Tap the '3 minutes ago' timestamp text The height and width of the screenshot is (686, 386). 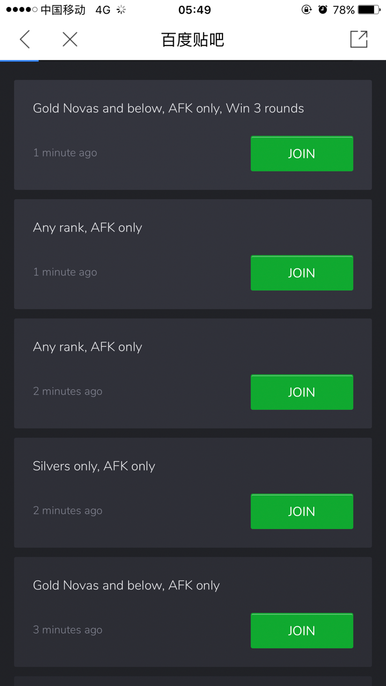(x=68, y=629)
